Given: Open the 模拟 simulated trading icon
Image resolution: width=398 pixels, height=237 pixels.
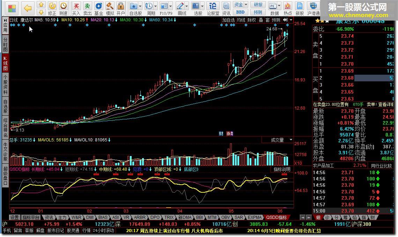Looking at the screenshot, I should [110, 8].
